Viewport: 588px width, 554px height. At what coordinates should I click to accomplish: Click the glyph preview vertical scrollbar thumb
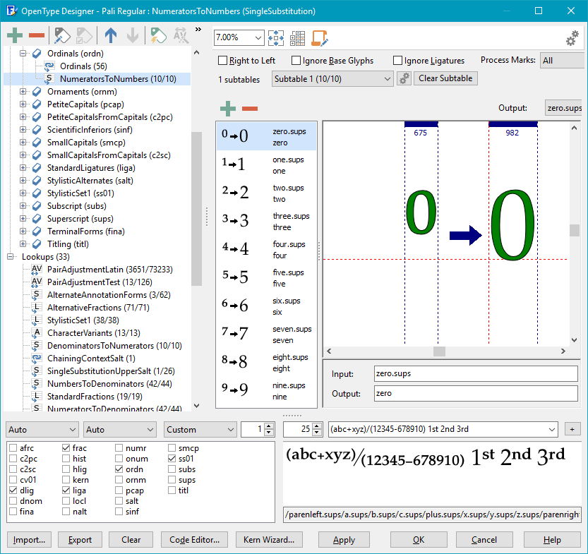point(574,231)
